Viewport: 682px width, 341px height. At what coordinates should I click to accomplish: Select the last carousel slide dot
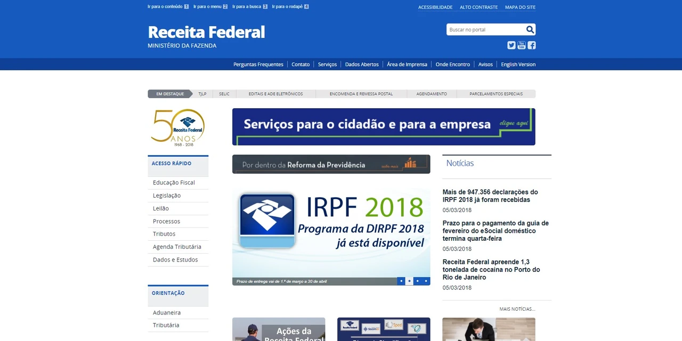[426, 281]
